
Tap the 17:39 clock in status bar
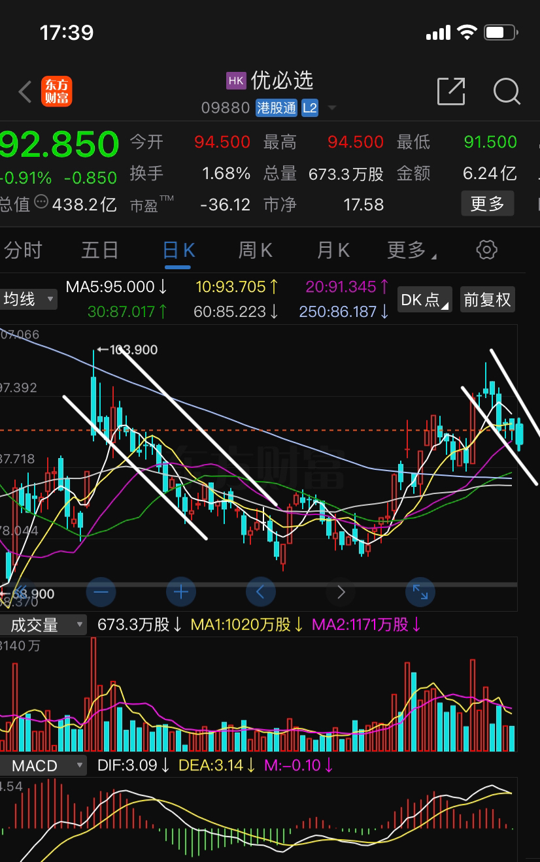(x=67, y=32)
